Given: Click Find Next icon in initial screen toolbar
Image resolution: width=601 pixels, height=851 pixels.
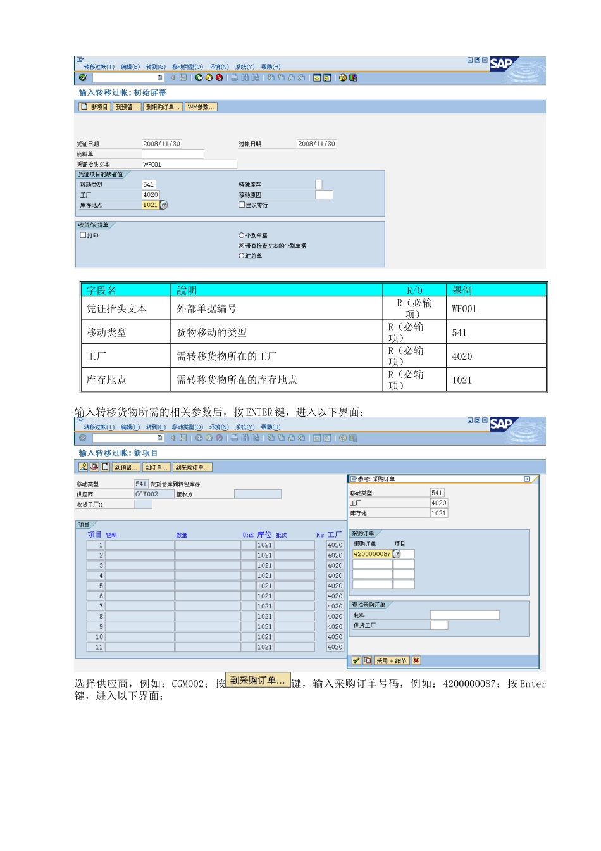Looking at the screenshot, I should tap(255, 77).
